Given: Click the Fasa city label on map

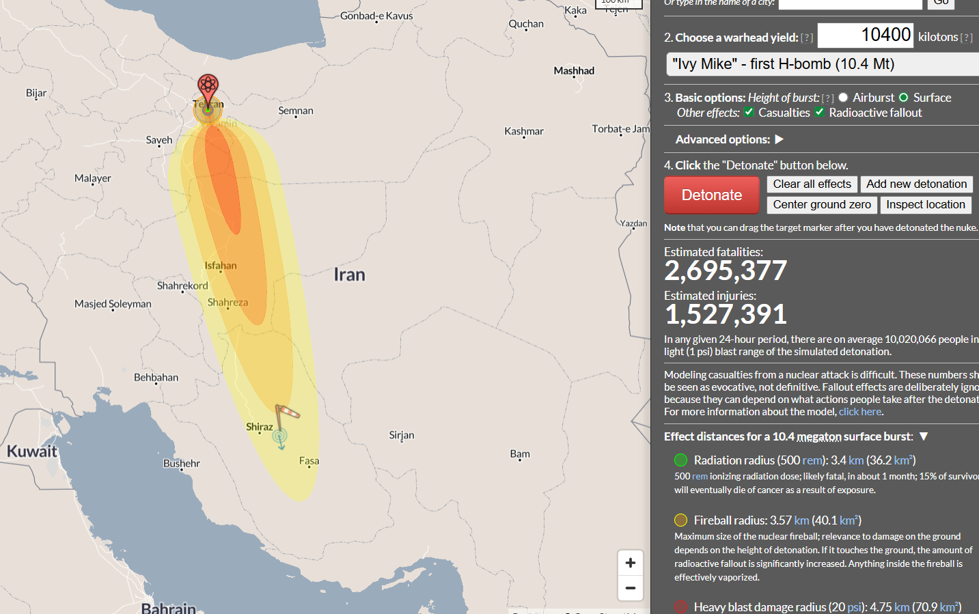Looking at the screenshot, I should coord(309,461).
